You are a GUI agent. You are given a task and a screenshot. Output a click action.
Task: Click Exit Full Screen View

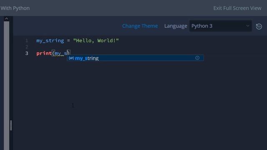[x=237, y=8]
